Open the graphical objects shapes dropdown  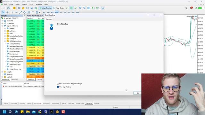point(40,12)
